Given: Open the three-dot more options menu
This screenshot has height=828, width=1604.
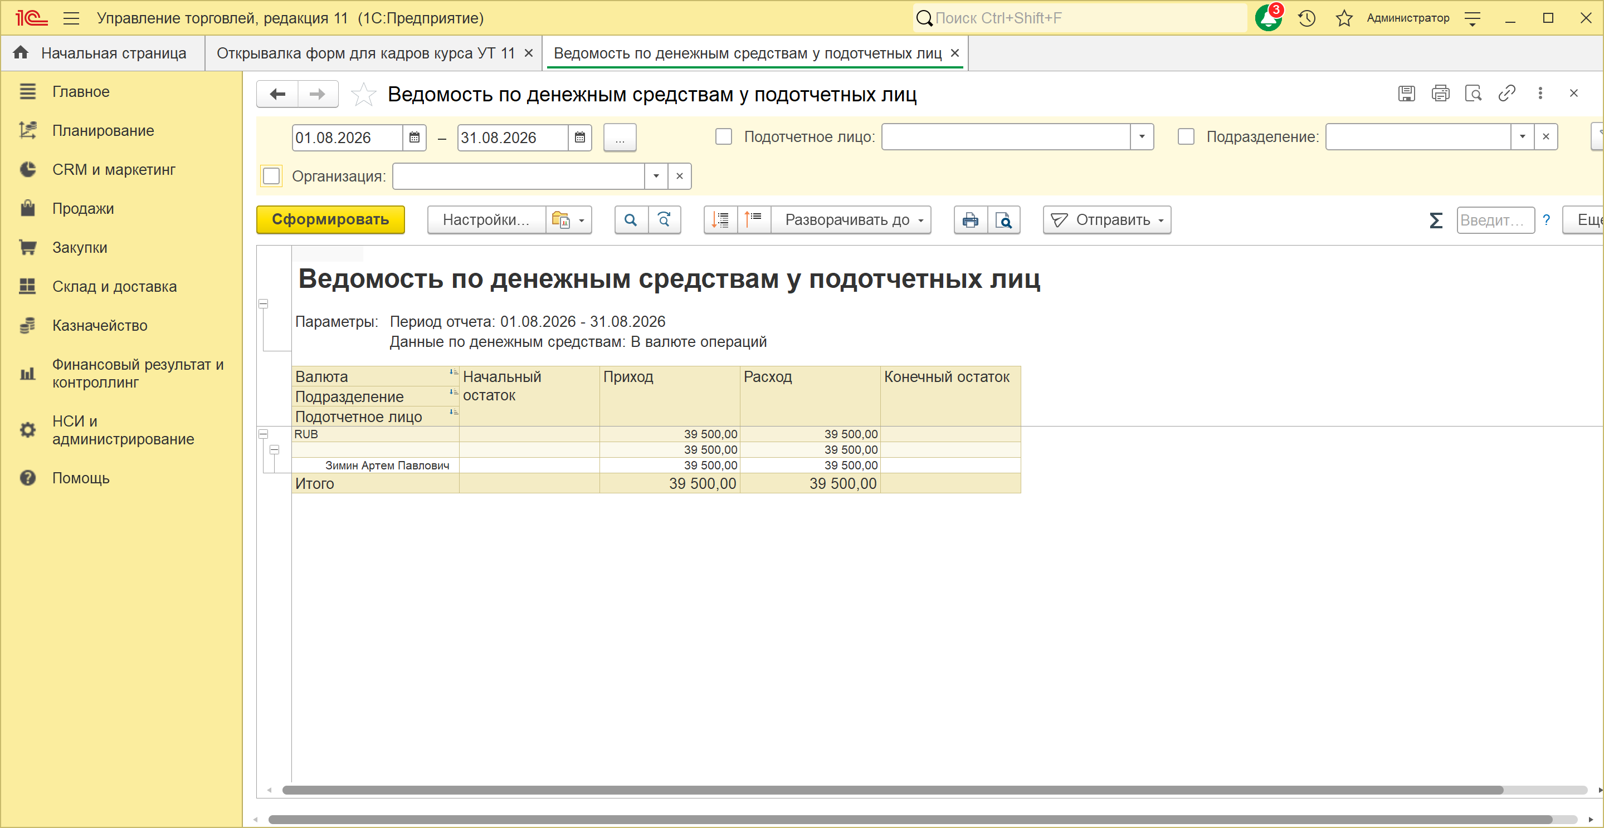Looking at the screenshot, I should [x=1540, y=94].
